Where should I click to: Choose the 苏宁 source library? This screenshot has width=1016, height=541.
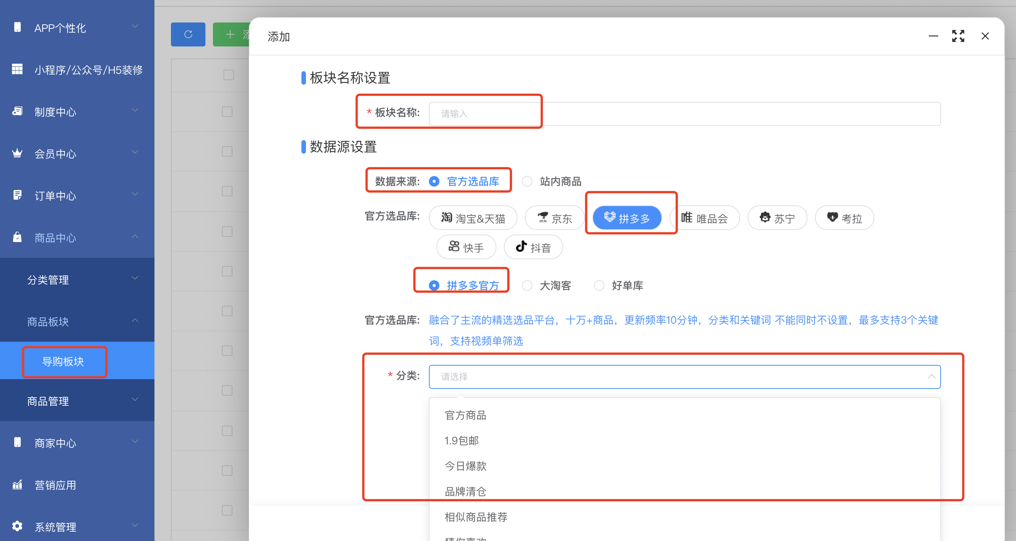click(x=777, y=218)
